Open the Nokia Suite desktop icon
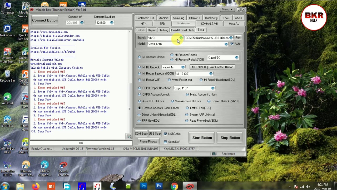The width and height of the screenshot is (337, 190). pos(7,31)
